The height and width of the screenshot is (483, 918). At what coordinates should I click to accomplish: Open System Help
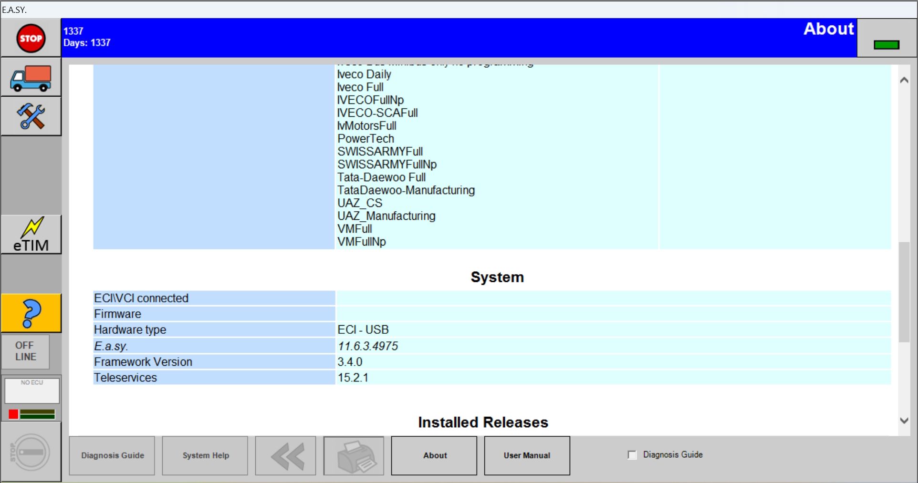(x=204, y=455)
